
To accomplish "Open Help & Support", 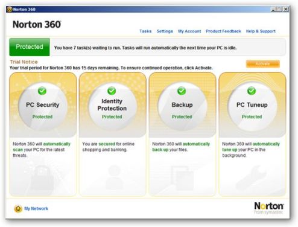I will click(261, 31).
